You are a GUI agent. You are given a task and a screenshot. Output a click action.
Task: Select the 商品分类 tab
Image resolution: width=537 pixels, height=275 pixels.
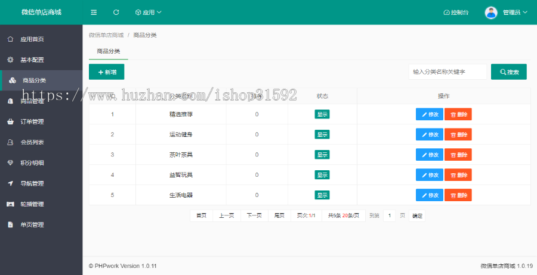click(109, 52)
